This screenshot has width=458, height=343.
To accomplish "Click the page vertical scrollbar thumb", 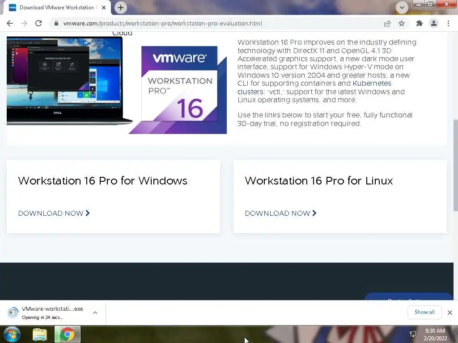I will click(x=455, y=165).
